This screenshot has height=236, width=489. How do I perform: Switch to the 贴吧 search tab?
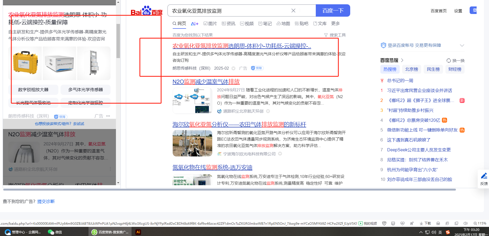click(x=302, y=24)
